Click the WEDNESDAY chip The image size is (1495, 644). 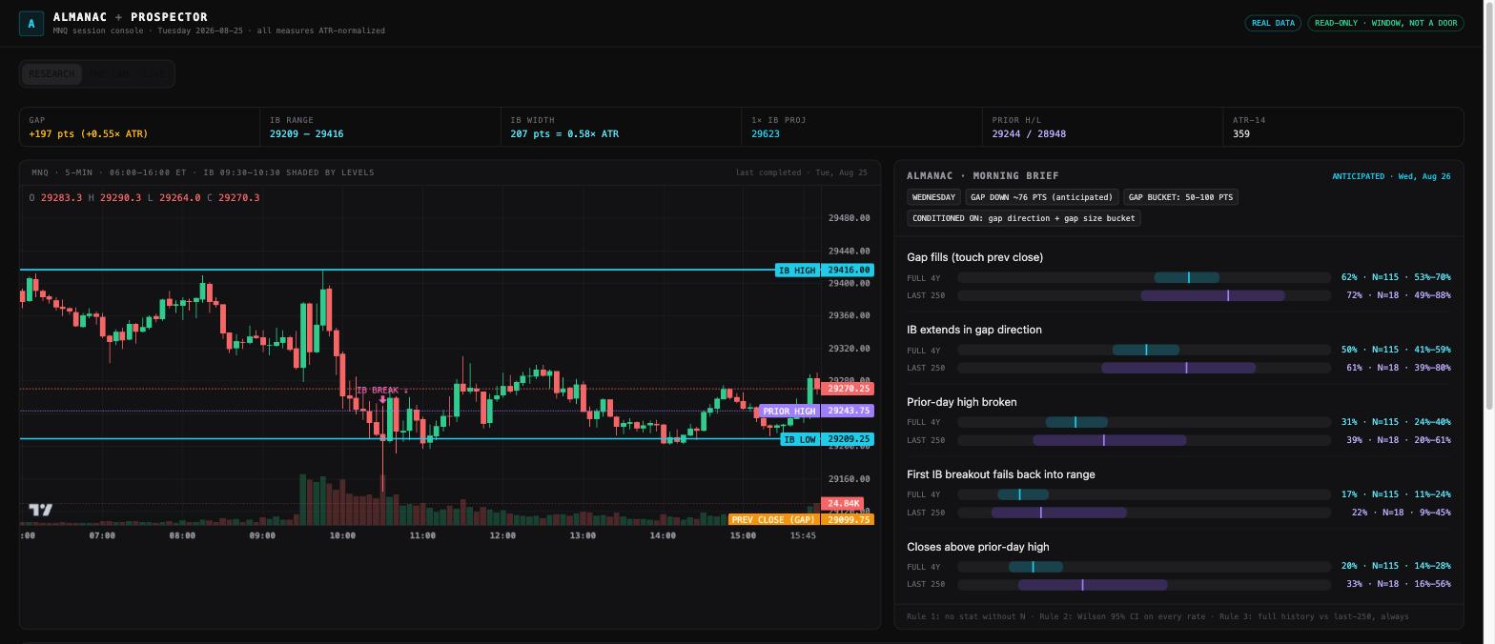(x=933, y=197)
